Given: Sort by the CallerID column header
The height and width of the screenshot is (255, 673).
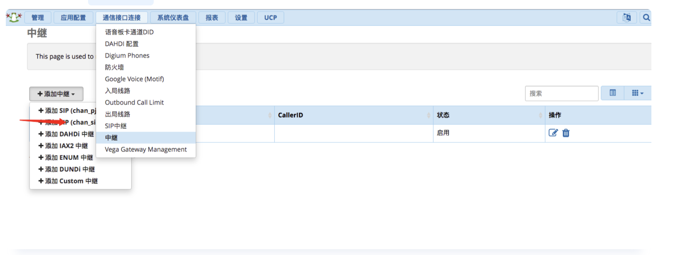Looking at the screenshot, I should (353, 115).
